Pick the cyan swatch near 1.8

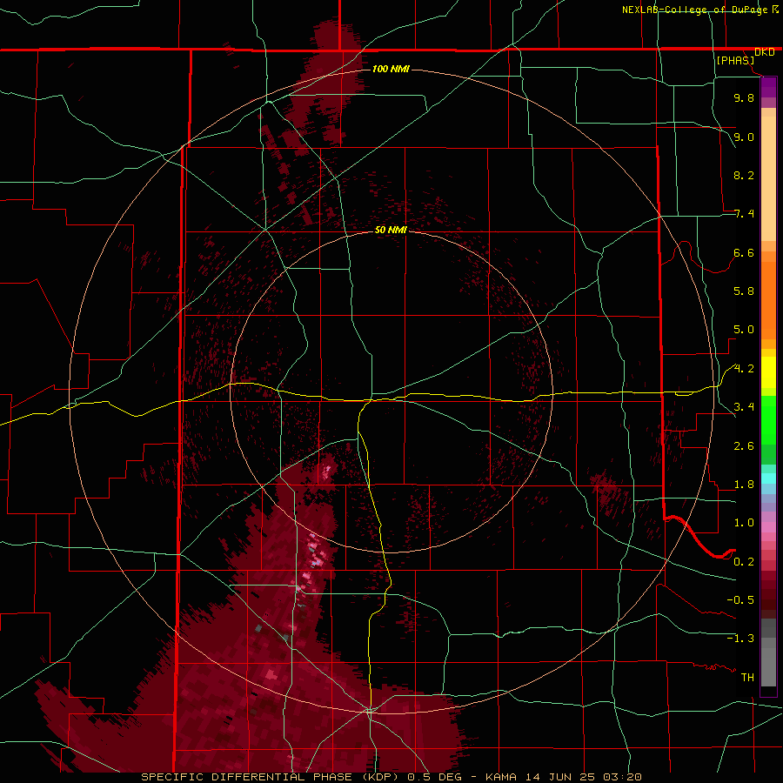point(768,478)
